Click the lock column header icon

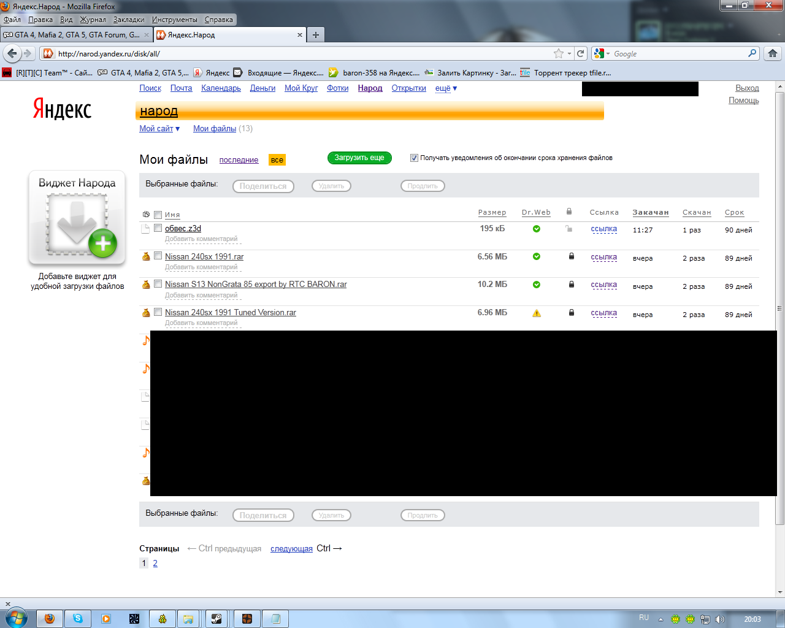[569, 212]
